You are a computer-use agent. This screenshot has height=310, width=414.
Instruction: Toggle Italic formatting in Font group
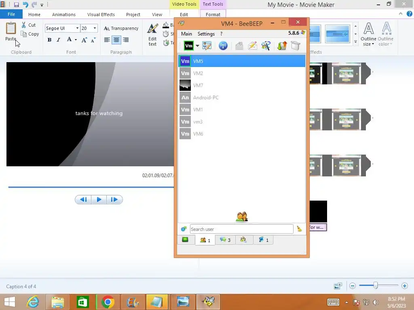pyautogui.click(x=58, y=40)
